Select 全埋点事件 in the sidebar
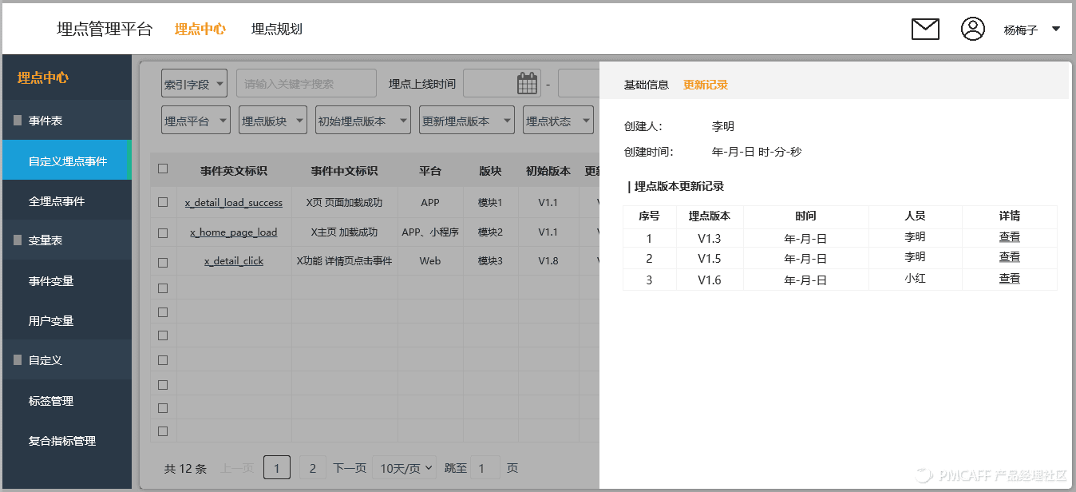The width and height of the screenshot is (1076, 492). (67, 200)
